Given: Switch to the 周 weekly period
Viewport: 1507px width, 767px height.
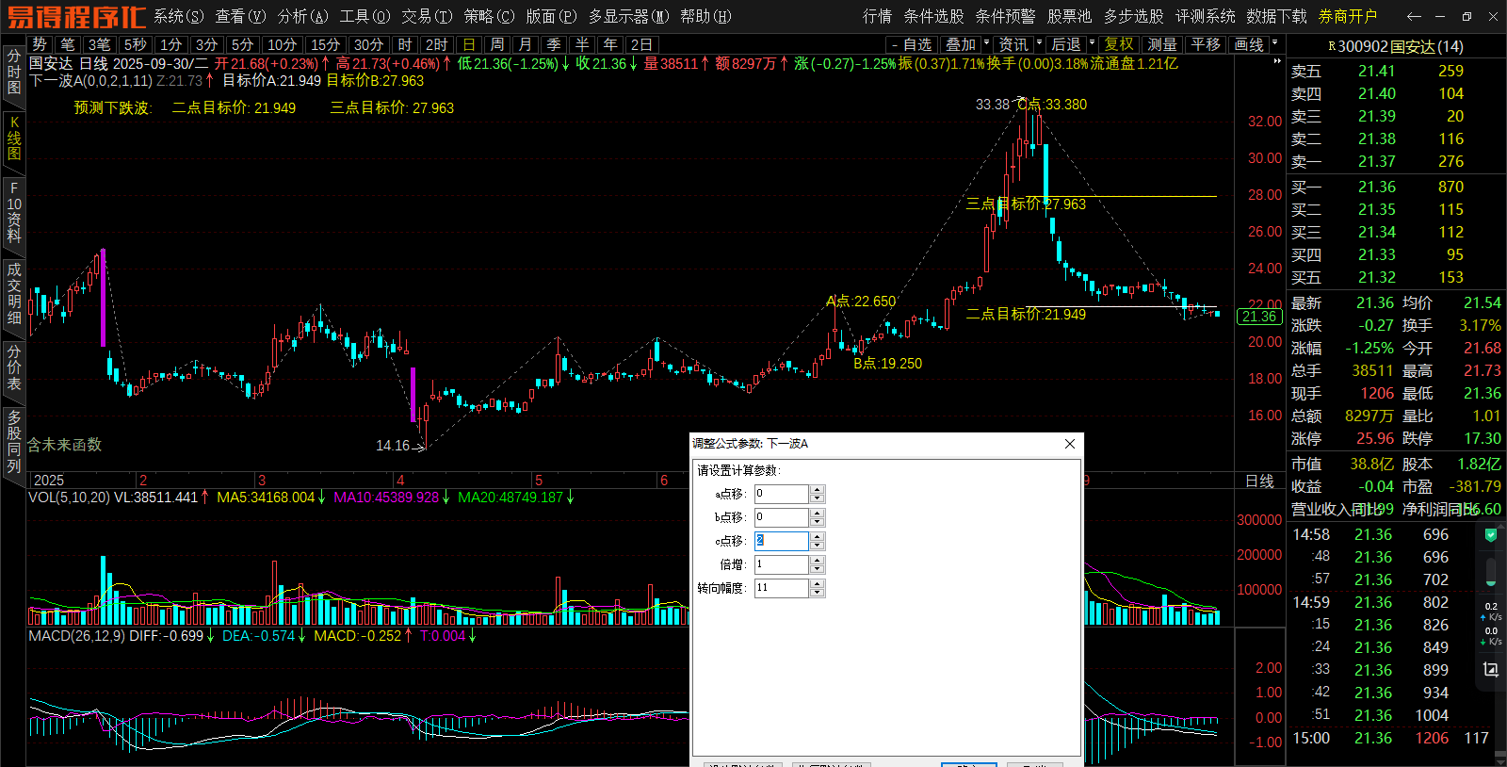Looking at the screenshot, I should coord(497,44).
